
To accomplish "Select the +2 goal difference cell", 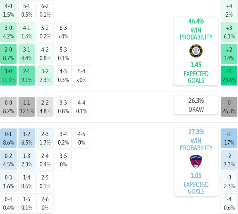I will click(x=229, y=54).
